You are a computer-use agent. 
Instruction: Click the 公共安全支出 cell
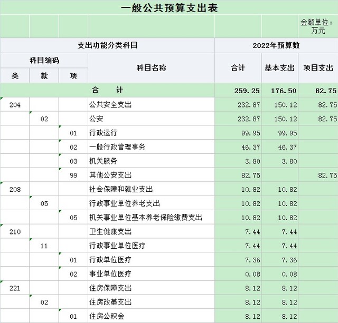[x=151, y=105]
